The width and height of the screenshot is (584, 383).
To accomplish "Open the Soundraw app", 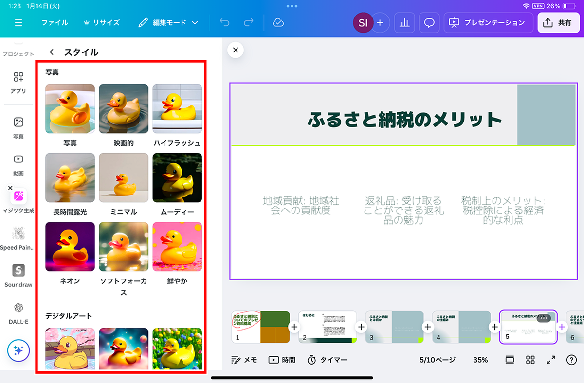I will point(18,275).
